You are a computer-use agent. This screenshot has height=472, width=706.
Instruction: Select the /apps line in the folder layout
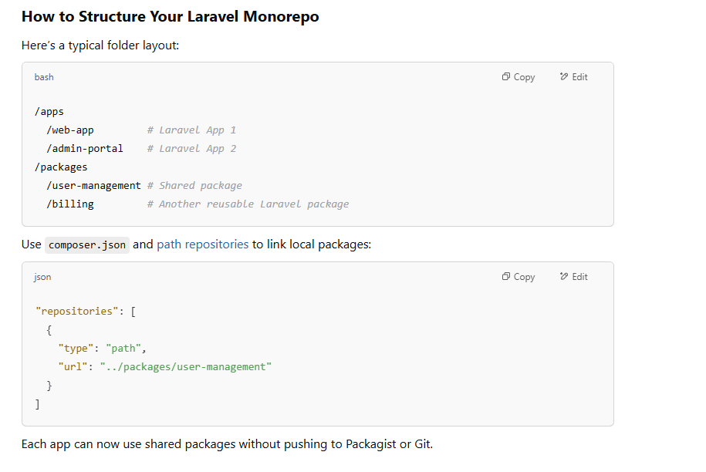(49, 111)
